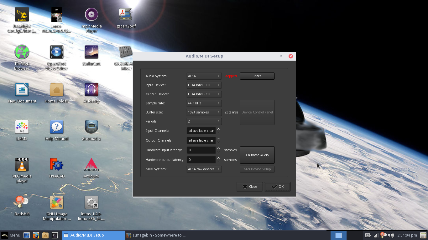Click the Device Control Panel button
Image resolution: width=428 pixels, height=240 pixels.
click(257, 112)
